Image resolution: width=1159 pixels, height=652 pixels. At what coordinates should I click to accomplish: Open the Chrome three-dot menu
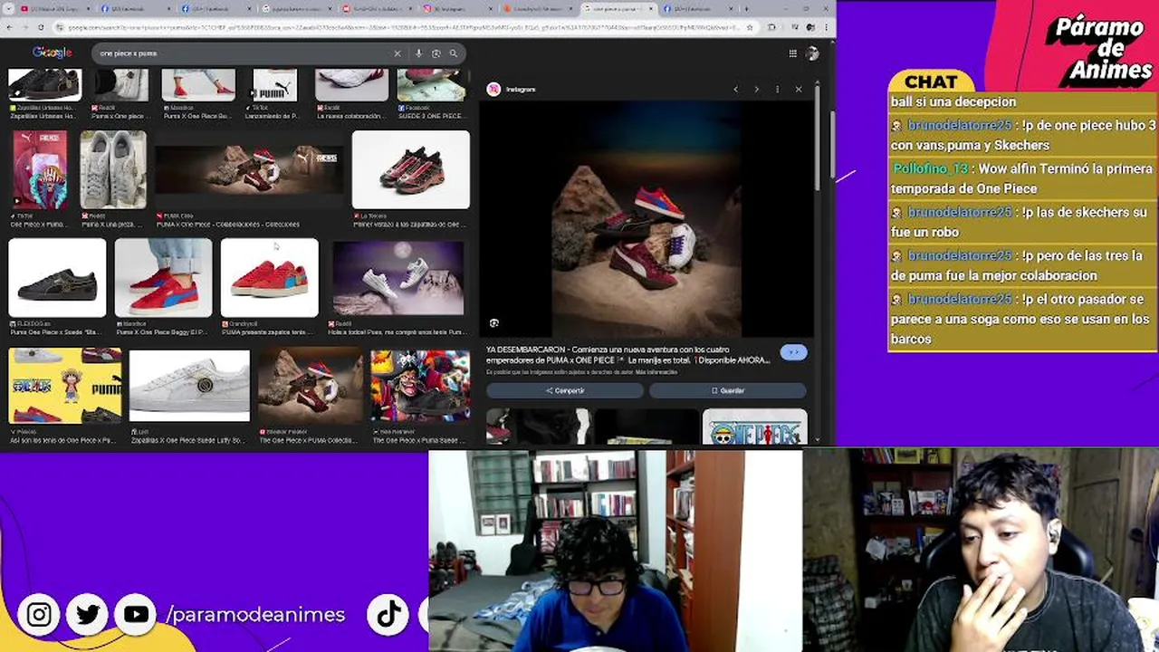pos(827,27)
